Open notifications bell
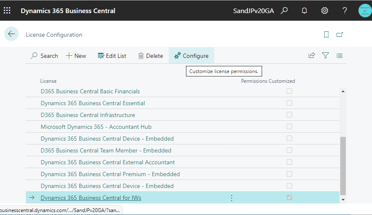Viewport: 372px width, 215px height. pos(304,11)
